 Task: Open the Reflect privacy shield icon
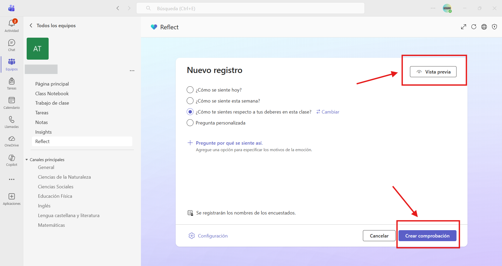tap(494, 27)
